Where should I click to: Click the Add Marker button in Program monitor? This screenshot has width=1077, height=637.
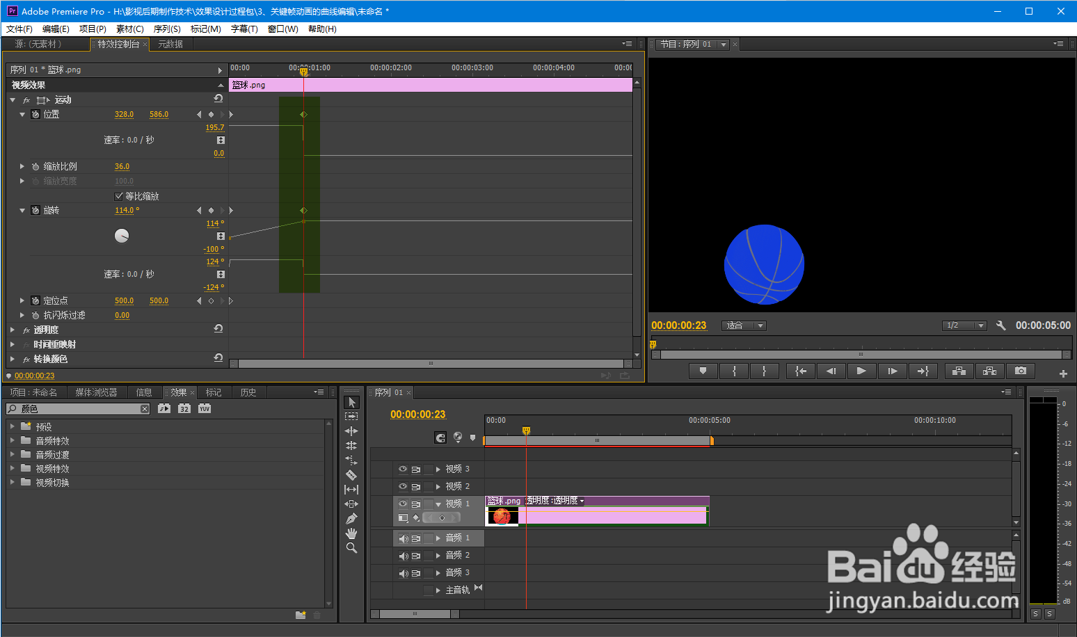703,371
